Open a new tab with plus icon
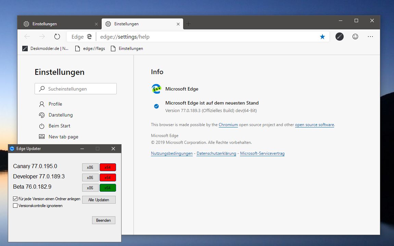The width and height of the screenshot is (394, 246). pos(188,24)
